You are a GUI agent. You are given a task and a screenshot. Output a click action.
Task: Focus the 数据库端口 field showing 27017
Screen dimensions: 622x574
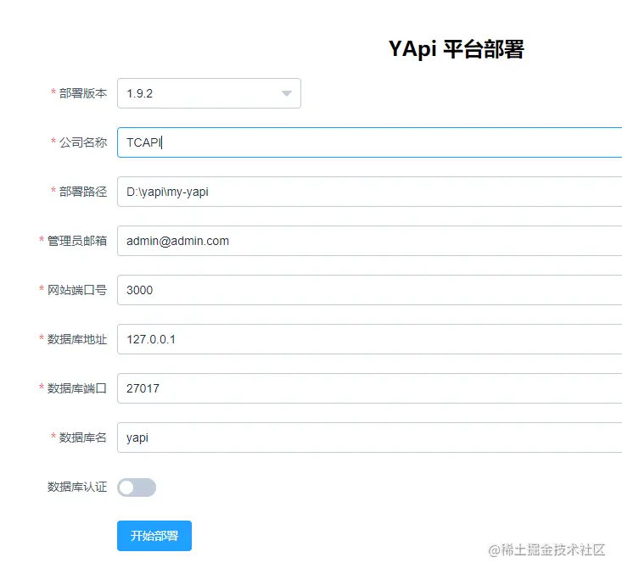tap(370, 388)
